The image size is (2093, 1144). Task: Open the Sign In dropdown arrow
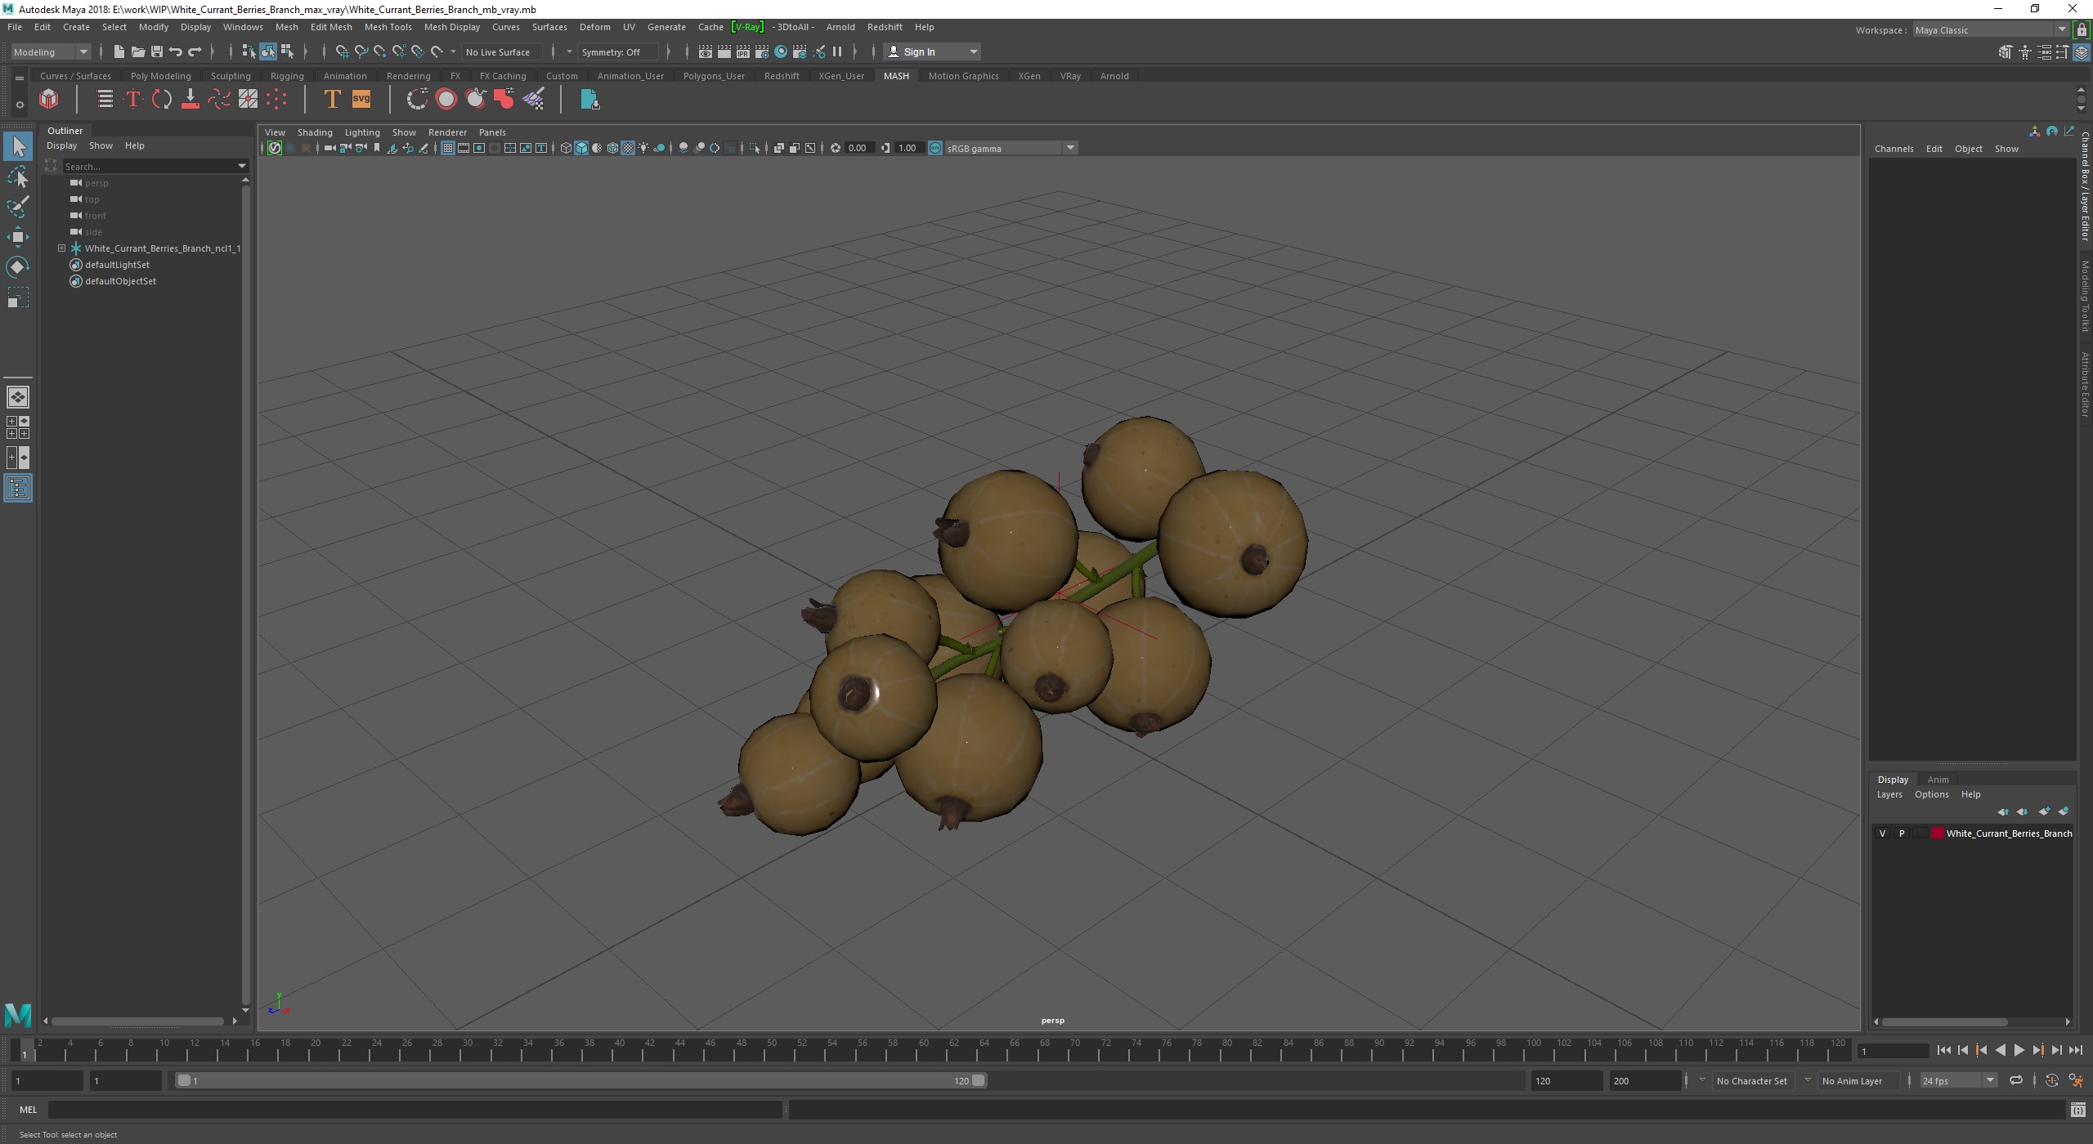coord(973,51)
